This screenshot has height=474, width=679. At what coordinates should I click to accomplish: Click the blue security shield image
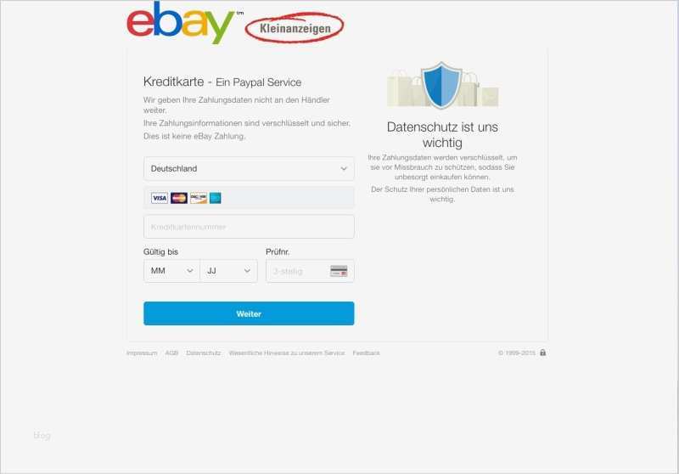pyautogui.click(x=441, y=85)
